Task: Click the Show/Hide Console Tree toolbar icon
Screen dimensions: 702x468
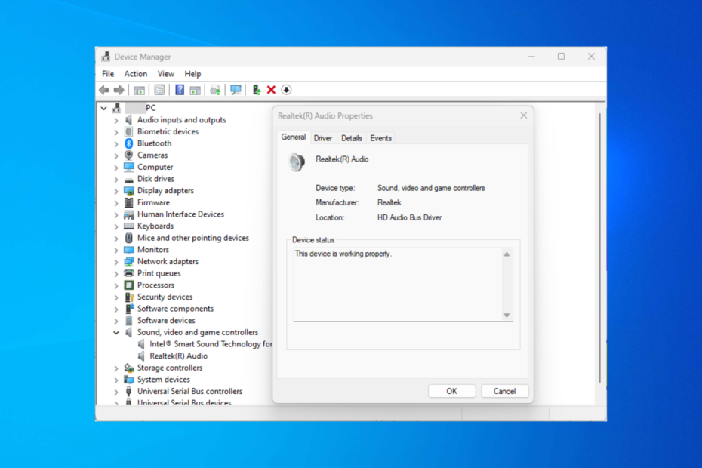Action: point(140,89)
